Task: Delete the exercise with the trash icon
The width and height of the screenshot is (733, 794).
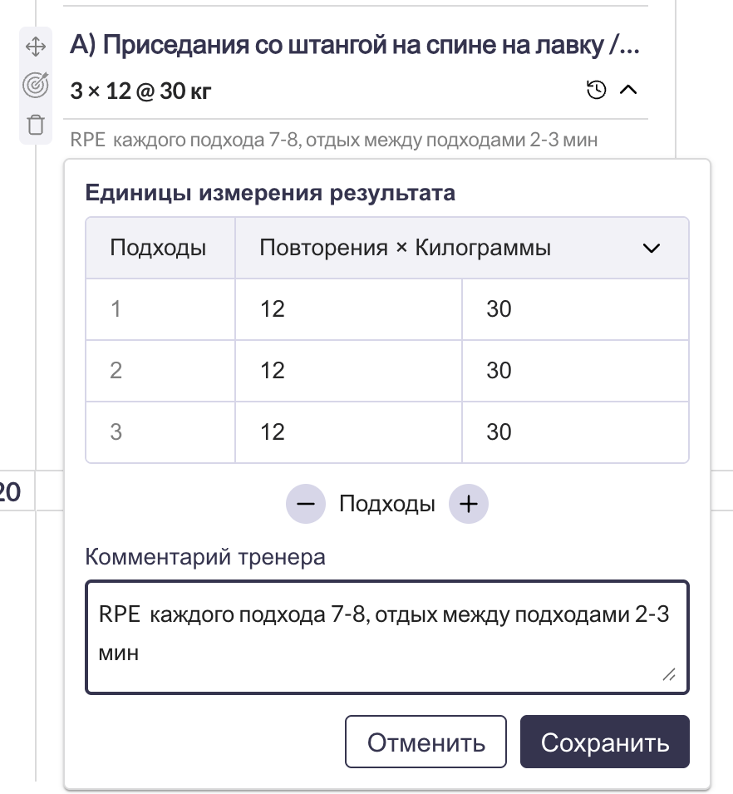Action: 35,125
